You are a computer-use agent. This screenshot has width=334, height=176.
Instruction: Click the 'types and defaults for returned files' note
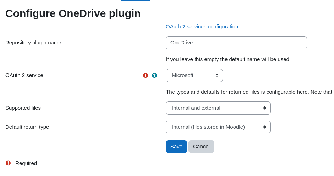click(250, 92)
